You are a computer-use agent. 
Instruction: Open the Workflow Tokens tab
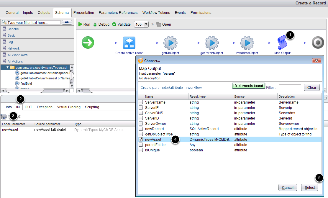156,13
